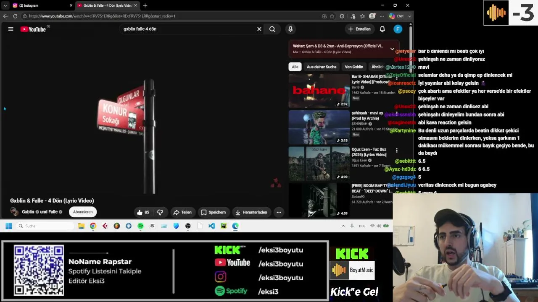Open options for Oğuz Esen Tuz Buz video
Screen dimensions: 538x302
[396, 150]
